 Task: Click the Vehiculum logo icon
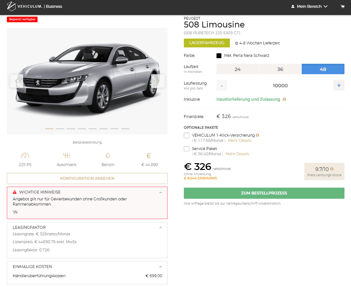[x=11, y=6]
